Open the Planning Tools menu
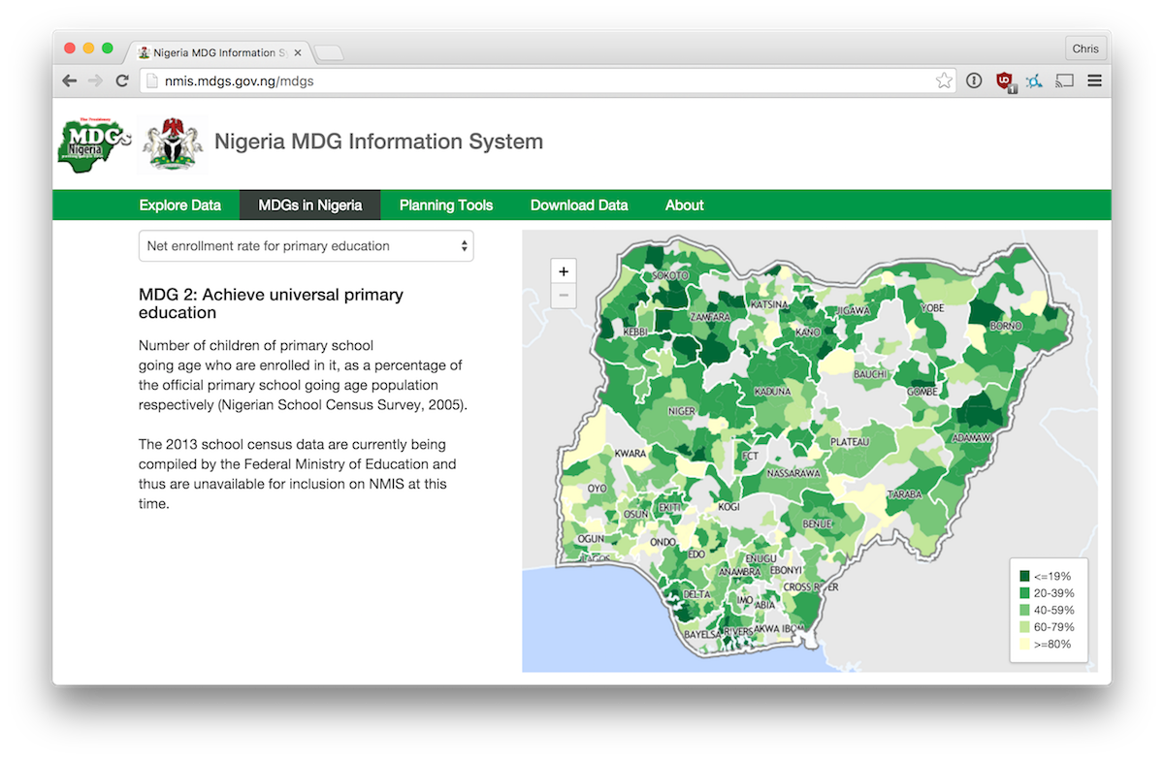This screenshot has width=1164, height=760. point(446,206)
